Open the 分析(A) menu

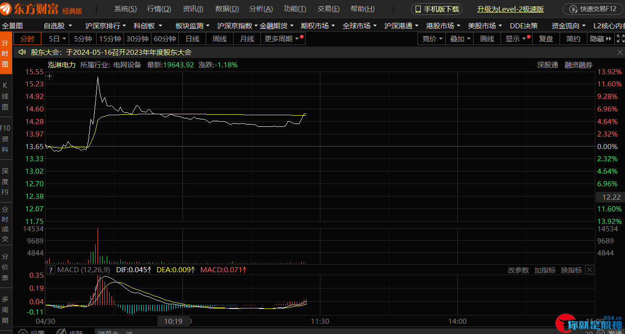coord(261,9)
